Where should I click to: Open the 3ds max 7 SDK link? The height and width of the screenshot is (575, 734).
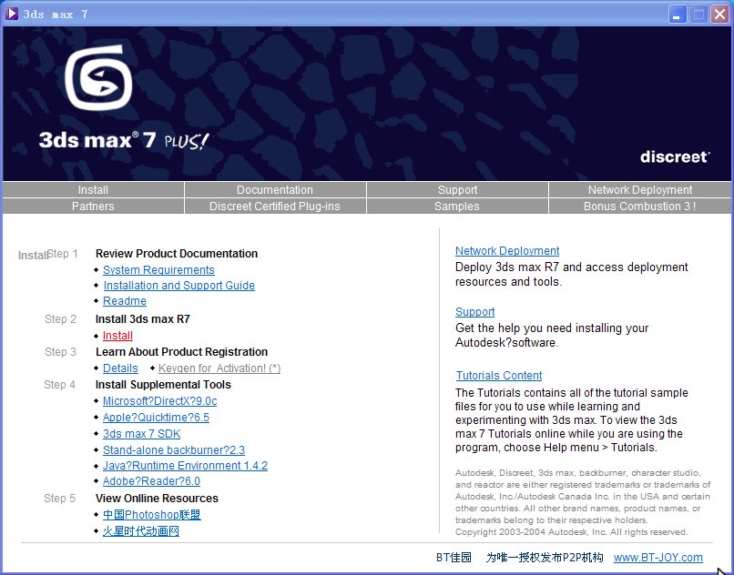tap(141, 434)
